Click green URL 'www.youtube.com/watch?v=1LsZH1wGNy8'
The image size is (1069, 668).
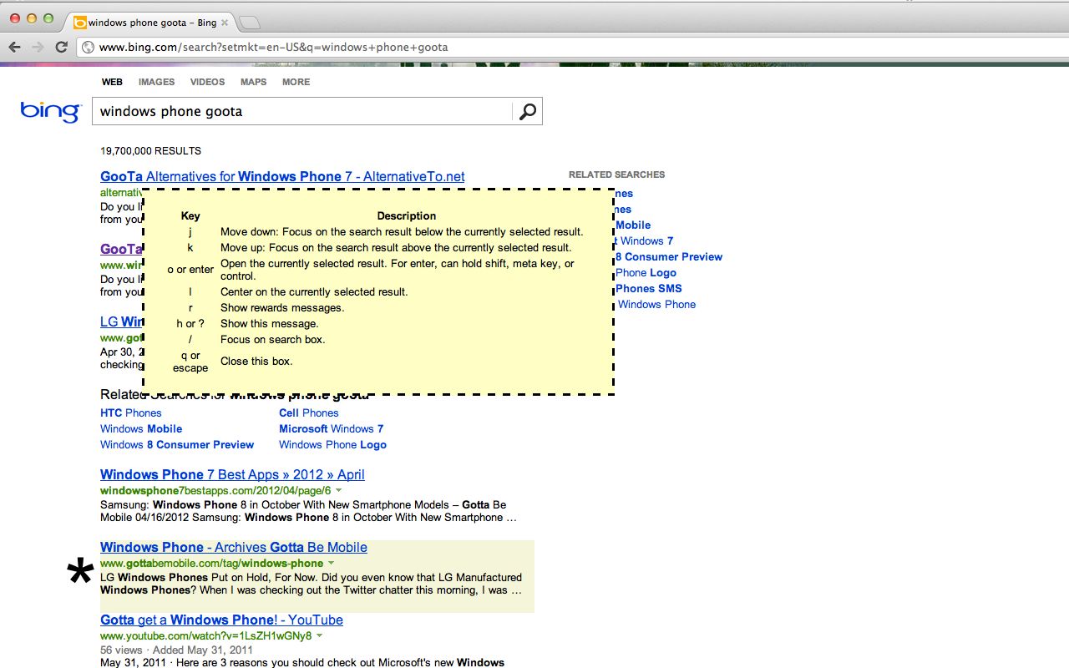click(x=205, y=636)
